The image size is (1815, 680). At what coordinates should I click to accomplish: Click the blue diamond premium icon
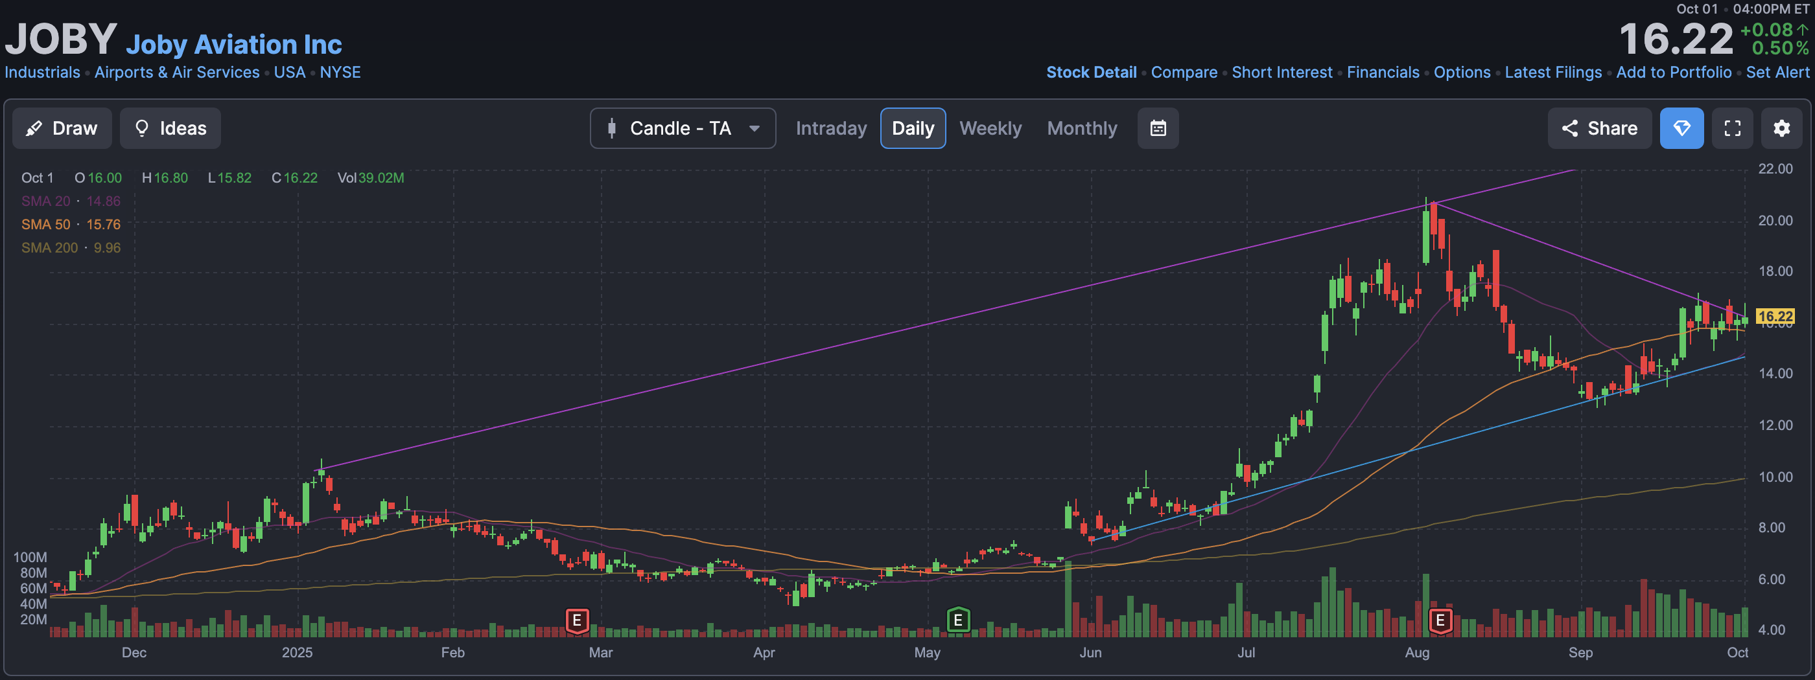pyautogui.click(x=1681, y=128)
